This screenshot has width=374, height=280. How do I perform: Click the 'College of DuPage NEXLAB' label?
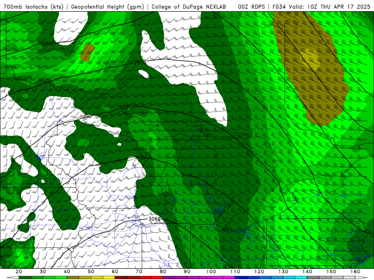[x=189, y=7]
